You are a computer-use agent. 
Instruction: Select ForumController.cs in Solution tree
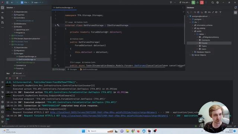(x=25, y=21)
